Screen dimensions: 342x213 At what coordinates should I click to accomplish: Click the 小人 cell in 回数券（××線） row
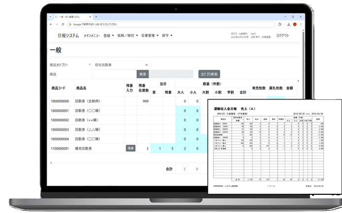tap(194, 120)
